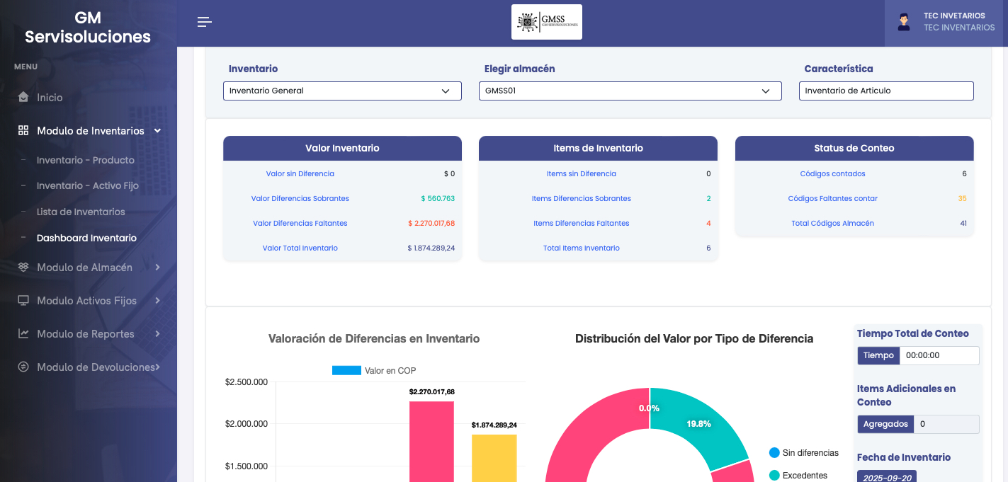Click the Modulo de Reportes chart icon
1008x482 pixels.
tap(23, 334)
